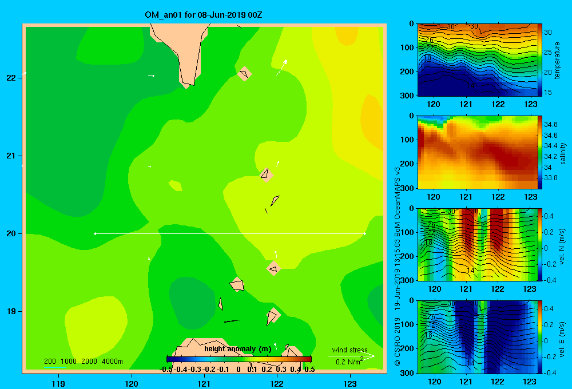Click the southern tip of Taiwan landmass
Screen dimensions: 572x389
click(187, 85)
